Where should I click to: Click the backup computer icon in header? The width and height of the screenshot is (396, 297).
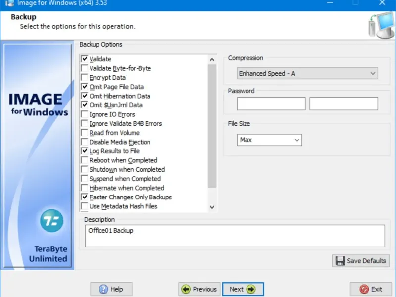point(381,25)
